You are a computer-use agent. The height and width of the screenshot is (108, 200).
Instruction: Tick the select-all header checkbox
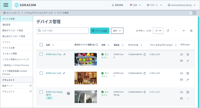41,45
